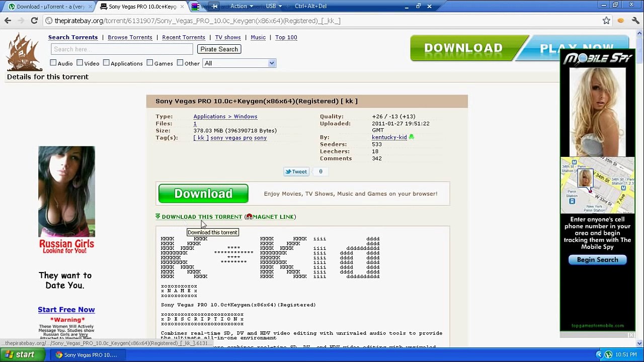Click the red magnet icon
644x362 pixels.
tap(249, 217)
